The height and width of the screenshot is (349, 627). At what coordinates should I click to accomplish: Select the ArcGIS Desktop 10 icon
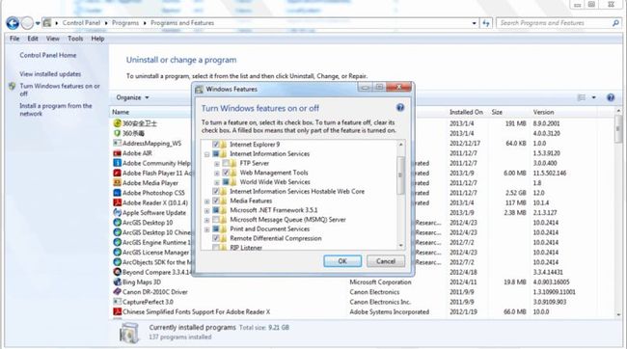117,223
